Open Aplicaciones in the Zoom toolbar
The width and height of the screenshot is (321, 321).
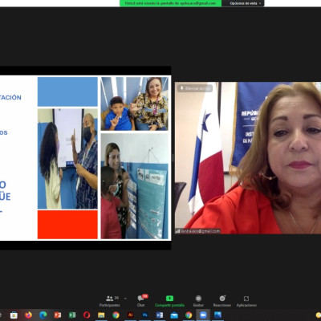246,301
